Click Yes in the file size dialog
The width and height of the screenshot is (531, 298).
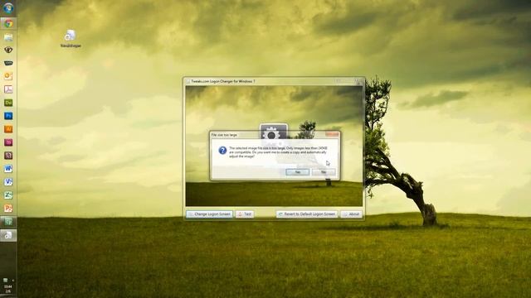coord(297,172)
